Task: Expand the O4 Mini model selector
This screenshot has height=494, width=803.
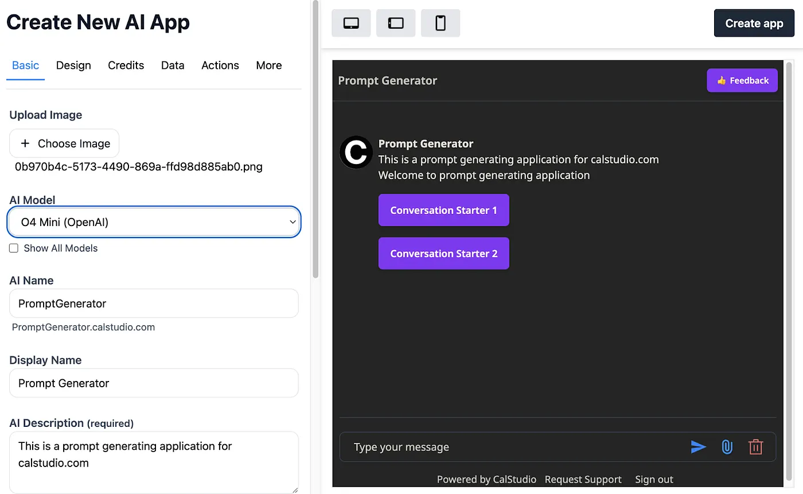Action: (x=154, y=222)
